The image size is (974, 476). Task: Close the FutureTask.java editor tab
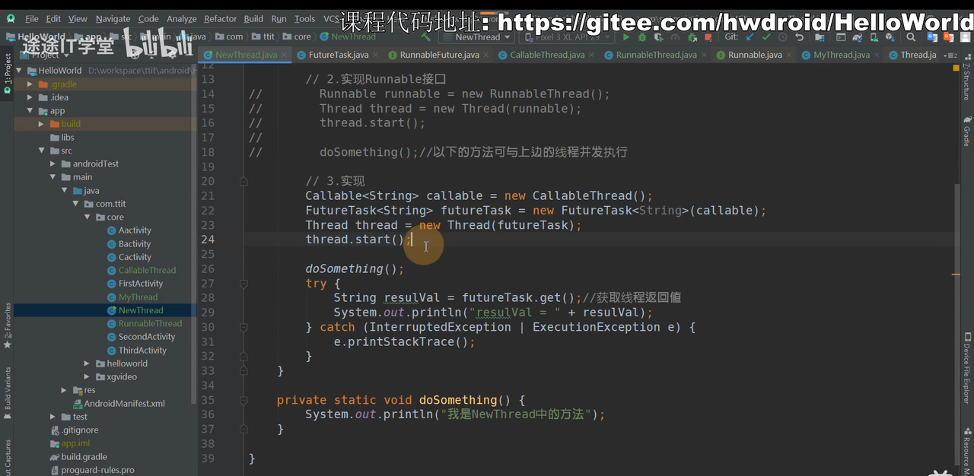[376, 55]
